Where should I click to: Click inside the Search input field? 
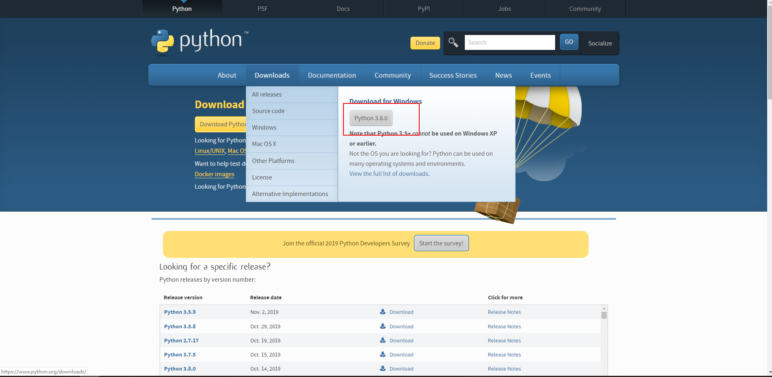click(x=510, y=42)
